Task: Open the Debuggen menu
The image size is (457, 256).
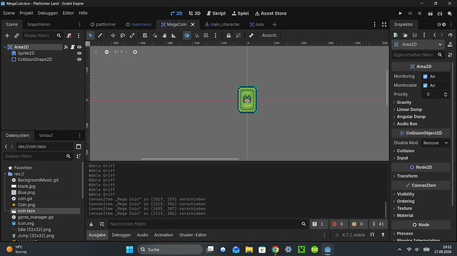Action: tap(48, 13)
